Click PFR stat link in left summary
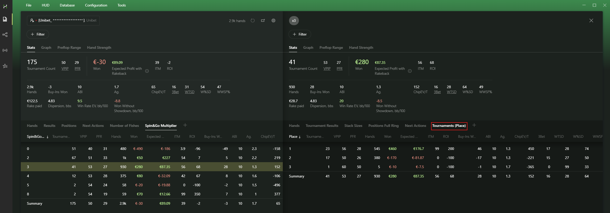Viewport: 610px width, 213px height. [x=77, y=68]
